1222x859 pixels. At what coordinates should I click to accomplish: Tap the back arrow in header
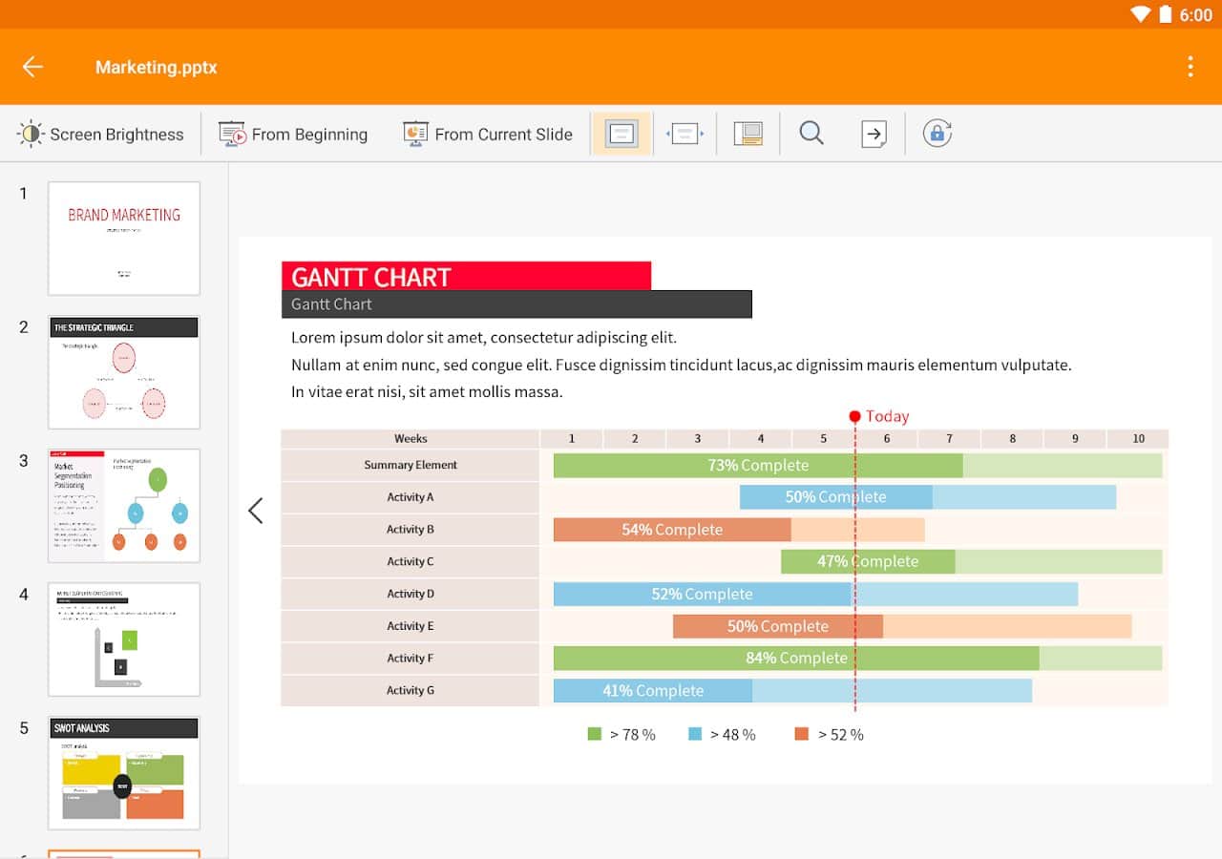coord(32,67)
